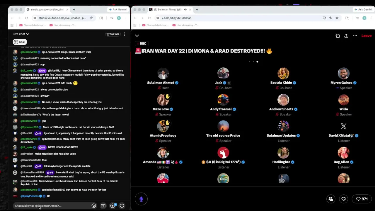
Task: Reload the YouTube Studio window
Action: coord(26,18)
